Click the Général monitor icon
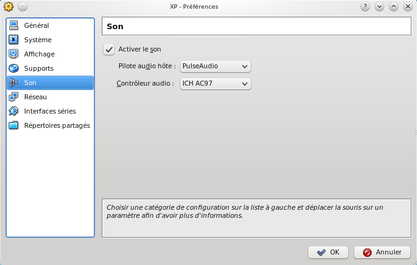The image size is (417, 265). 14,26
